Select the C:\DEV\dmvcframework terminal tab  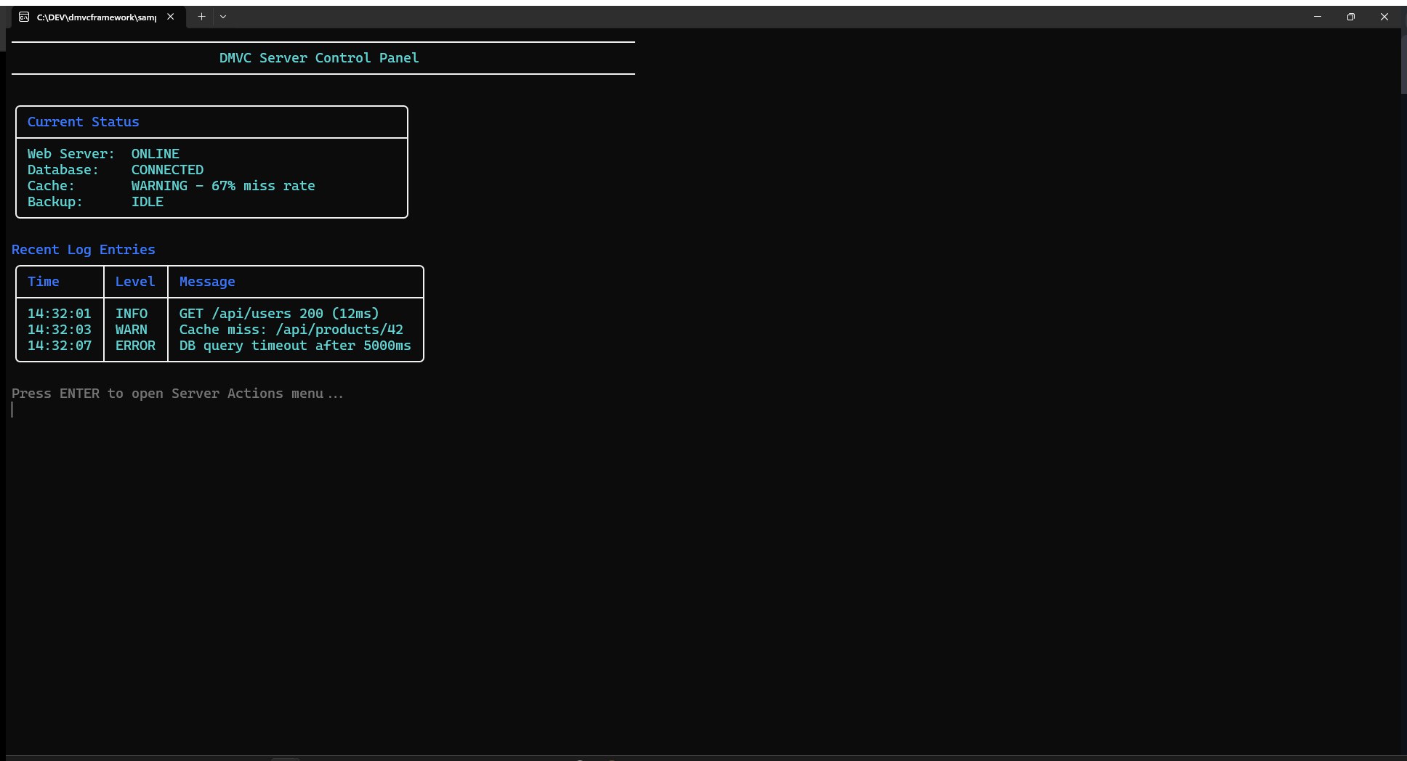[97, 17]
